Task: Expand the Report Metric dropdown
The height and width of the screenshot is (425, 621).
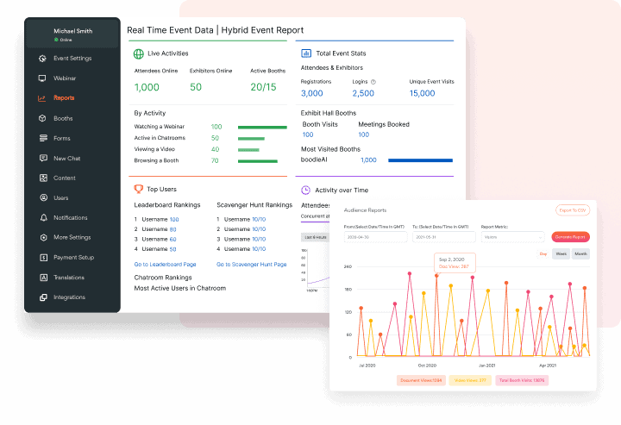Action: point(513,236)
